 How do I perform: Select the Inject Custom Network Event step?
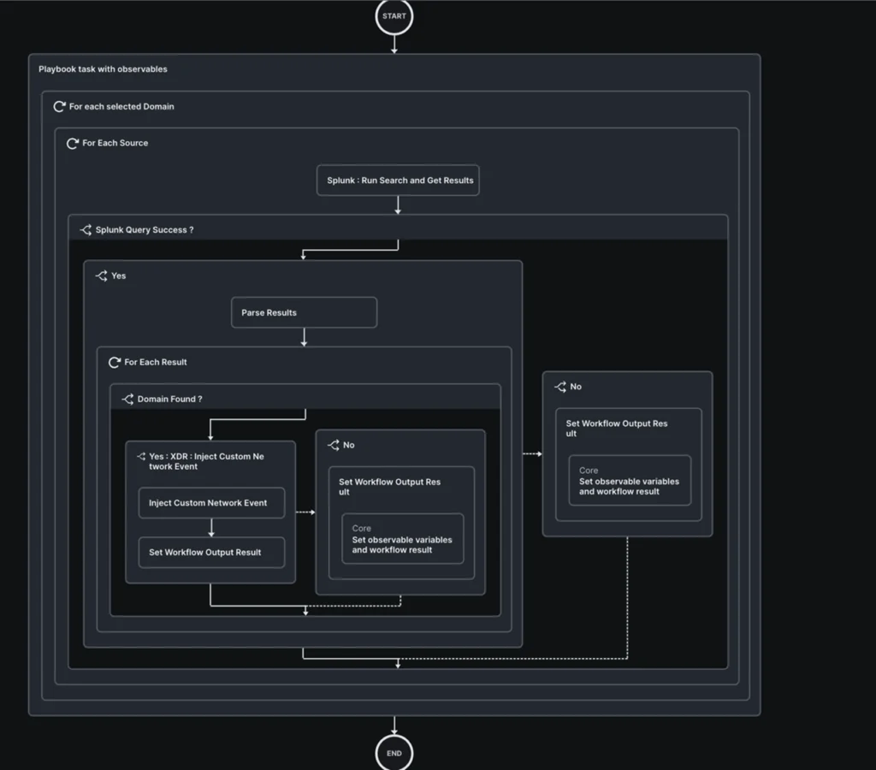[211, 502]
